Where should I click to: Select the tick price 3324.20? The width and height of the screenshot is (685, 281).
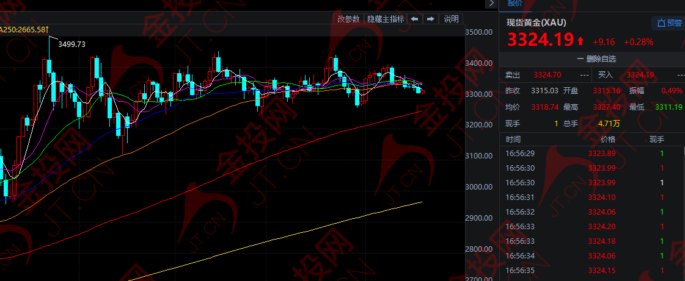point(601,227)
